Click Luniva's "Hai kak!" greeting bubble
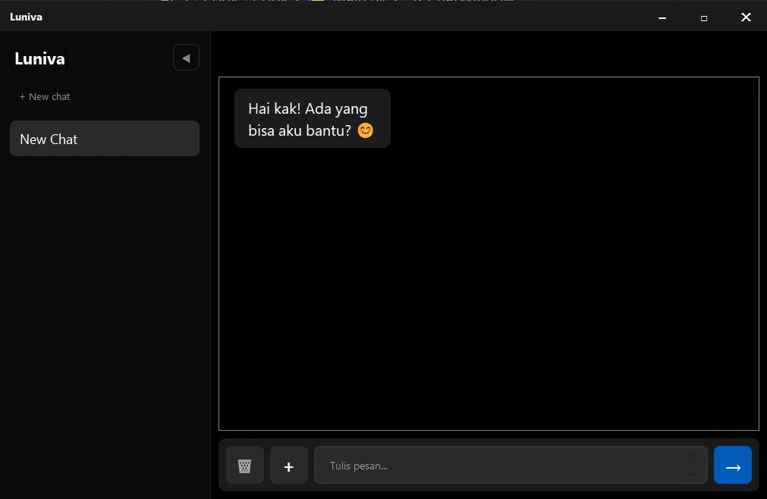 (x=312, y=118)
